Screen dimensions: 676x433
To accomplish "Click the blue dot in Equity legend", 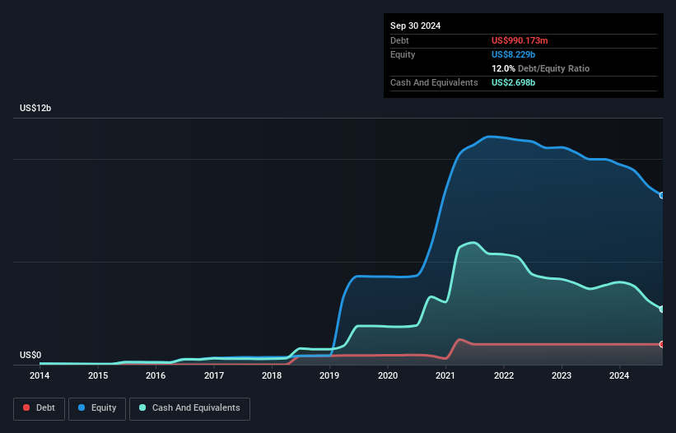I will [82, 407].
